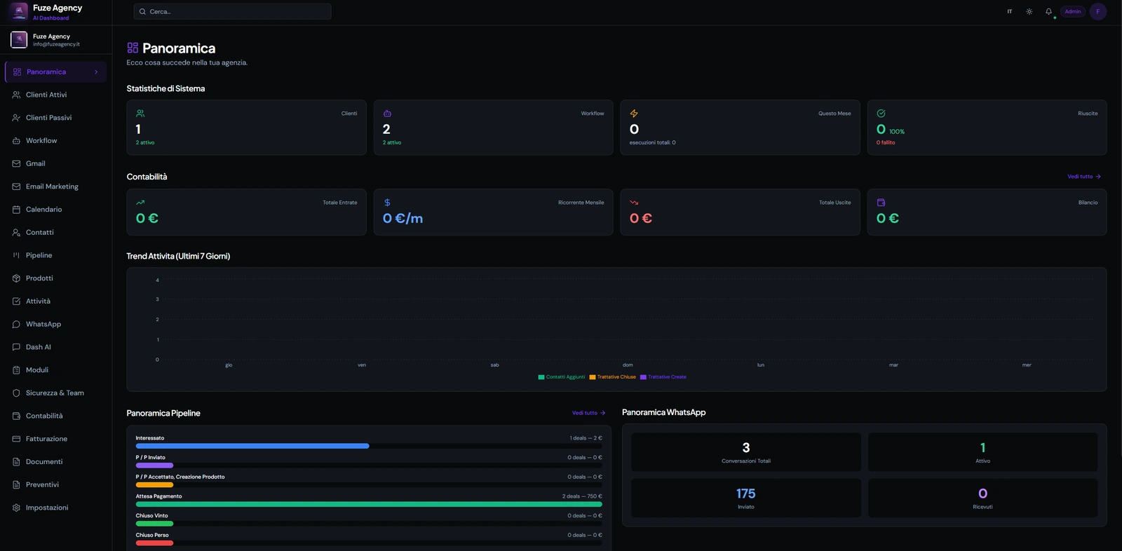
Task: Open Contatti via its contact icon
Action: click(16, 232)
